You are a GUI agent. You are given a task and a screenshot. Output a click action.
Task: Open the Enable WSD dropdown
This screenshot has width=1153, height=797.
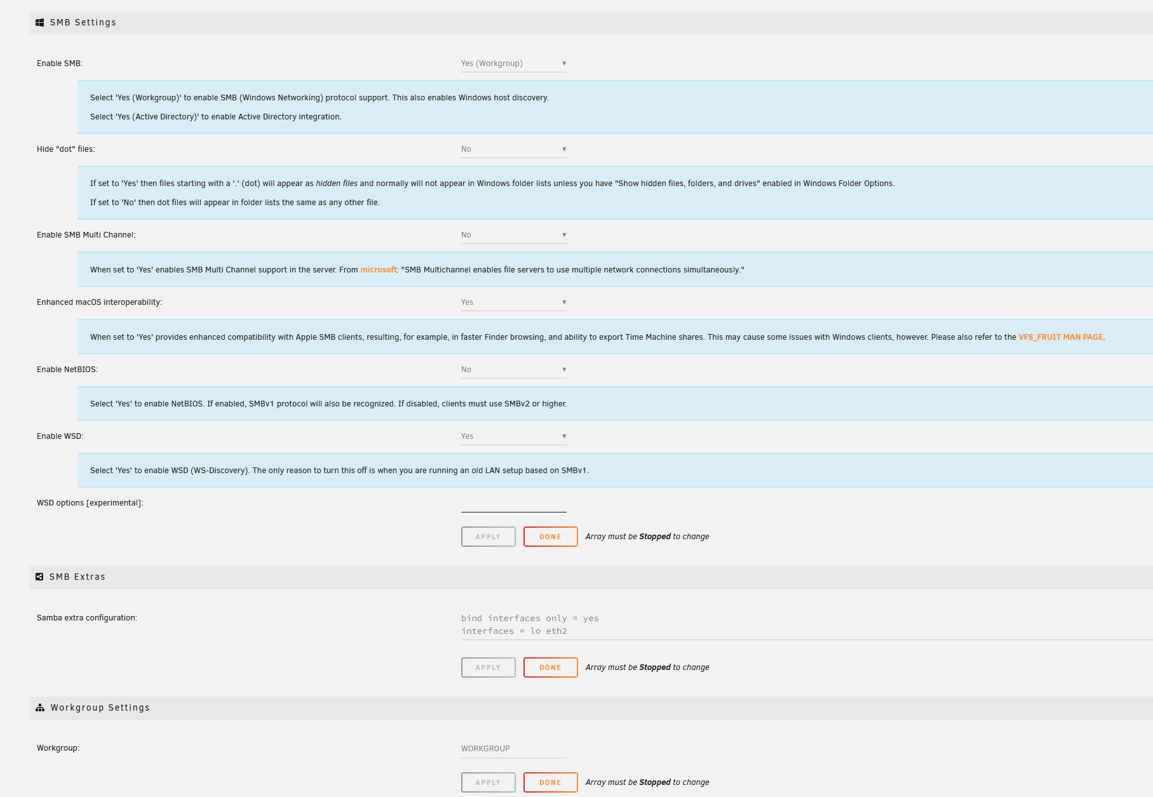pyautogui.click(x=513, y=436)
